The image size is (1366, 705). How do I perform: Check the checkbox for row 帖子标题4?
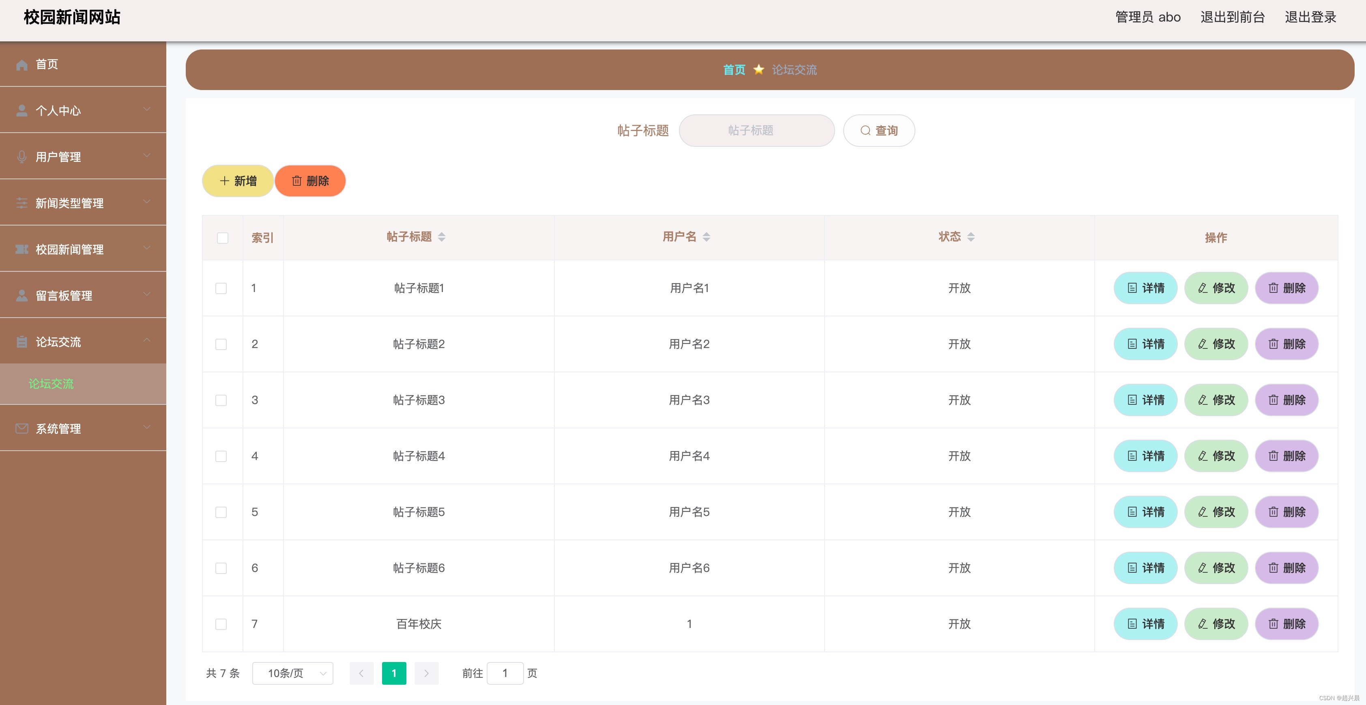pyautogui.click(x=221, y=456)
